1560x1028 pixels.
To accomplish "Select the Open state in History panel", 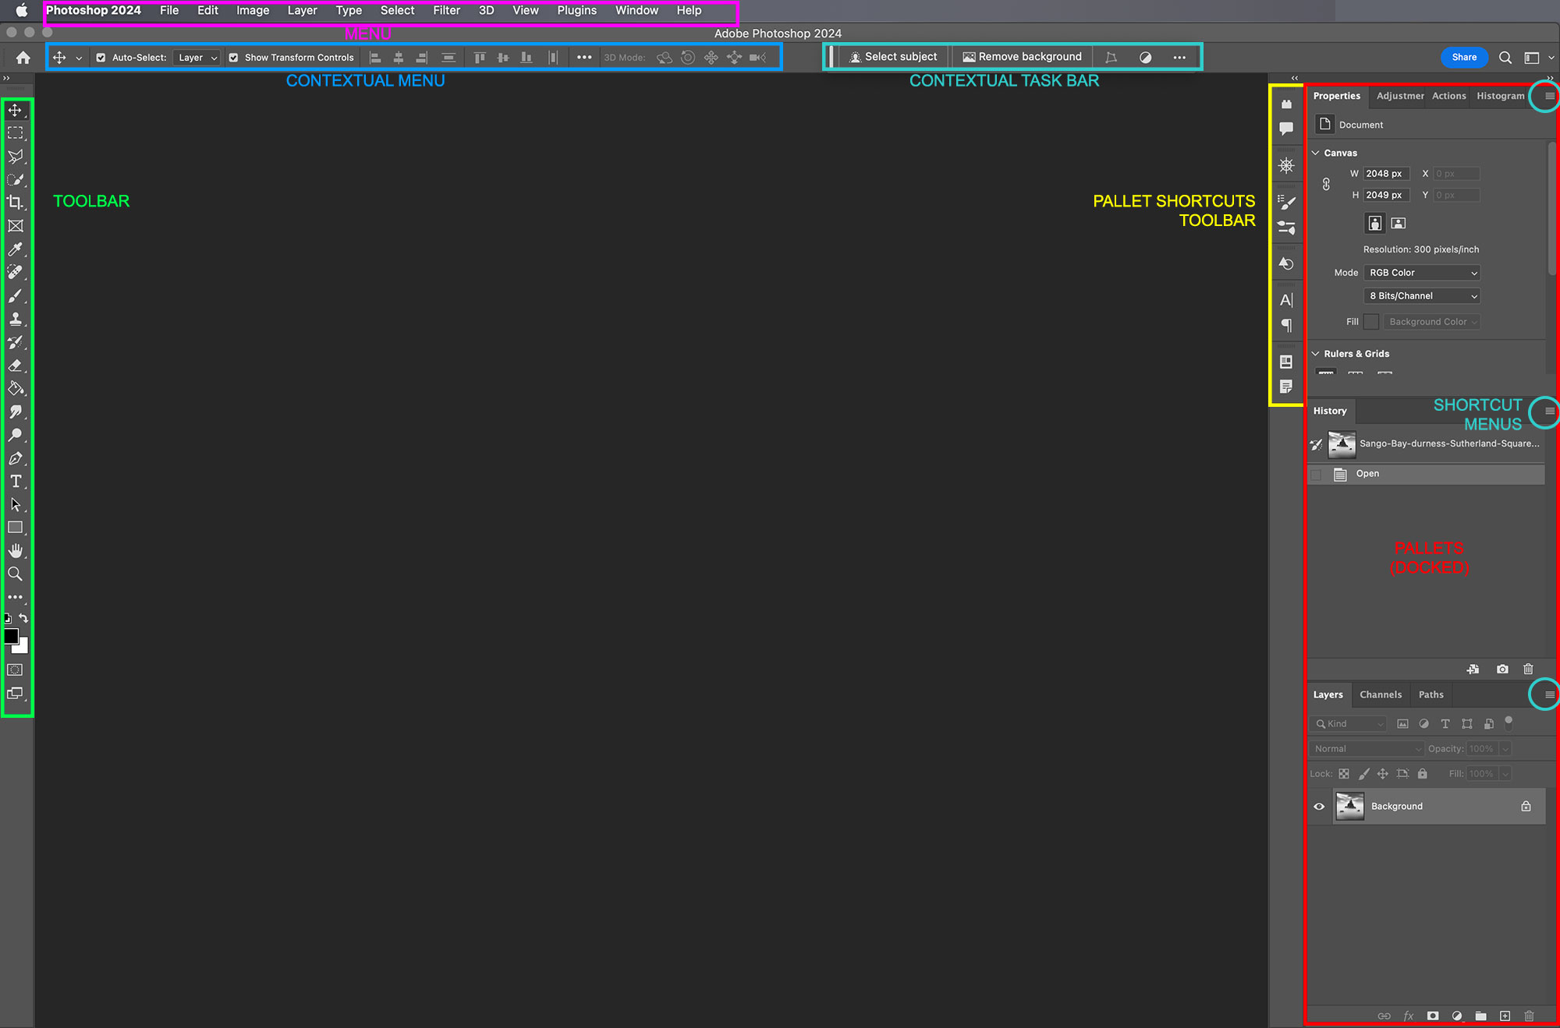I will pyautogui.click(x=1367, y=473).
